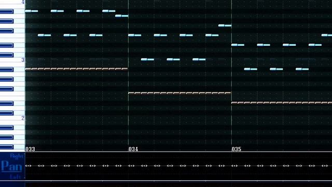Select the long tan note in measure 035
Viewport: 332px width, 187px height.
pos(282,103)
